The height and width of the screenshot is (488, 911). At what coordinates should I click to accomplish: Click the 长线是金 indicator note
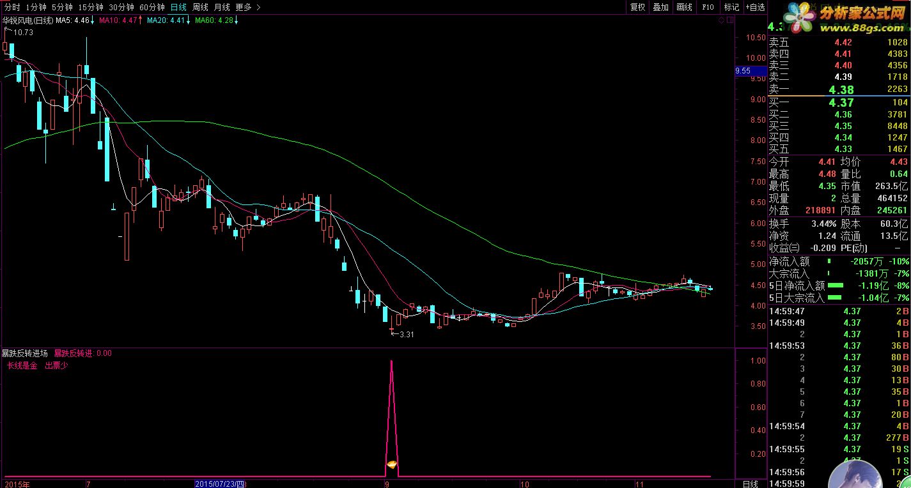(x=22, y=365)
